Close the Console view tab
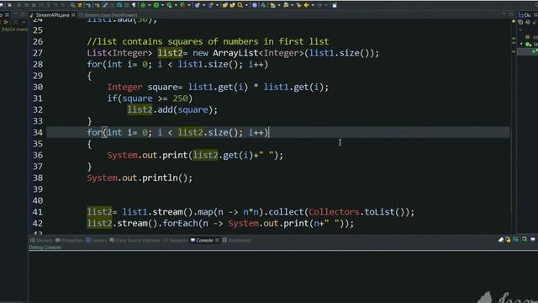538x303 pixels. click(217, 240)
